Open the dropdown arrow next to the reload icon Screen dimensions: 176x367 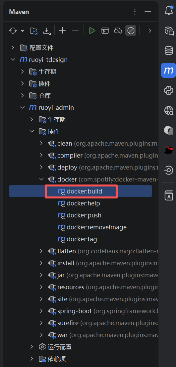tap(23, 31)
